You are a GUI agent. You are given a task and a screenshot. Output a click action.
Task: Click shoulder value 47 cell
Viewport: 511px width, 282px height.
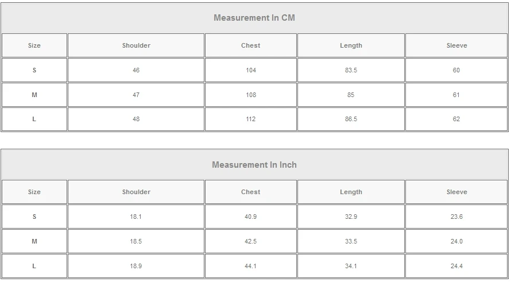(136, 95)
